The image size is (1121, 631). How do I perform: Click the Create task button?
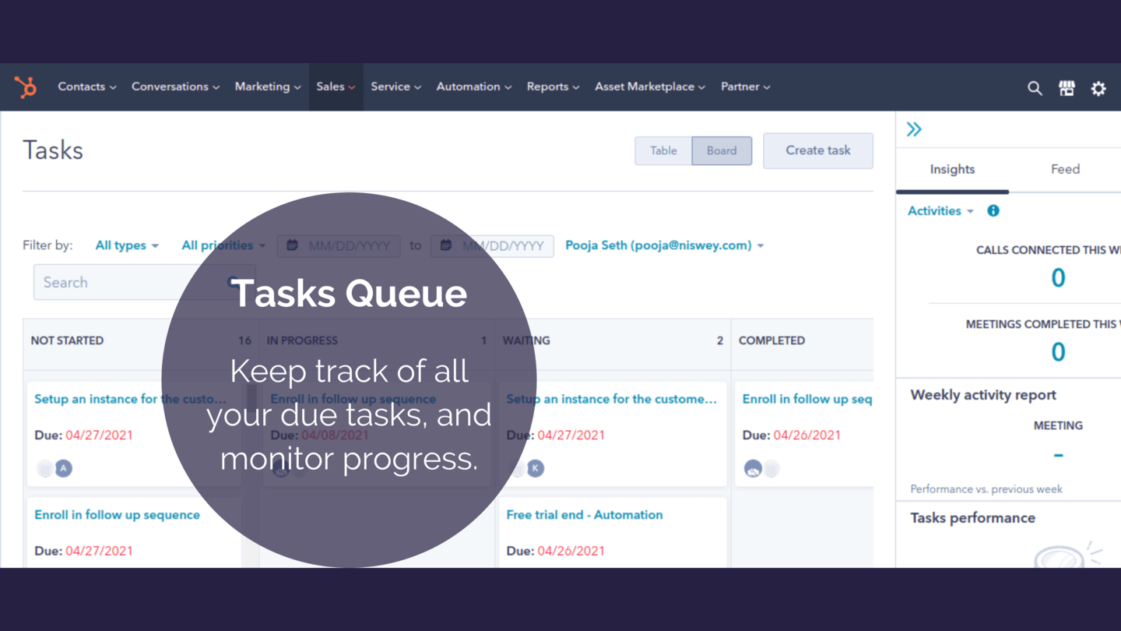click(817, 150)
